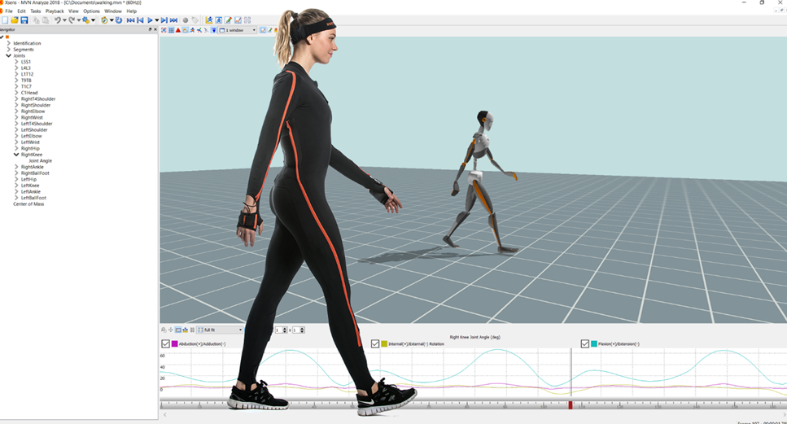
Task: Click the crosshair move icon in graph toolbar
Action: [171, 330]
